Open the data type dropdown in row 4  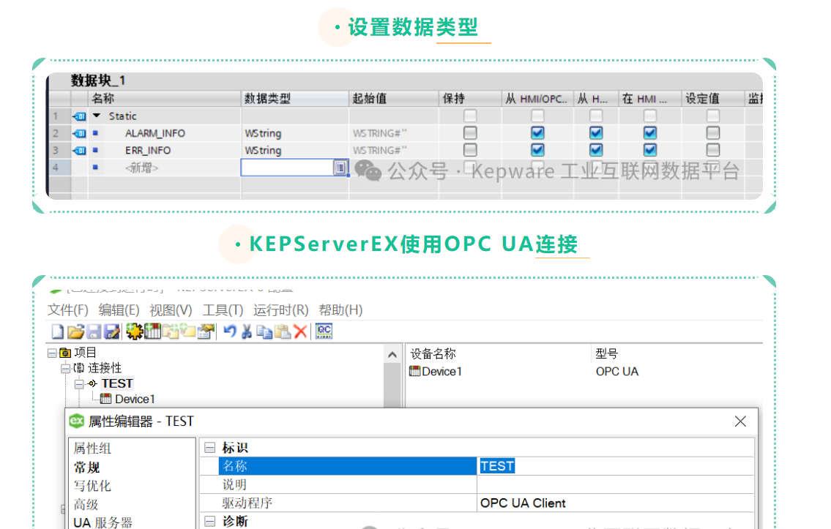pos(340,168)
